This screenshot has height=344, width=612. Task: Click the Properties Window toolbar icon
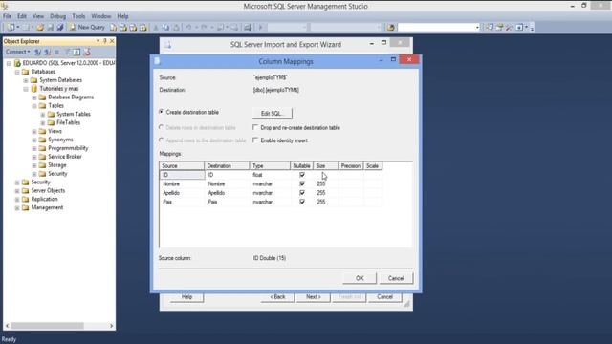[499, 28]
